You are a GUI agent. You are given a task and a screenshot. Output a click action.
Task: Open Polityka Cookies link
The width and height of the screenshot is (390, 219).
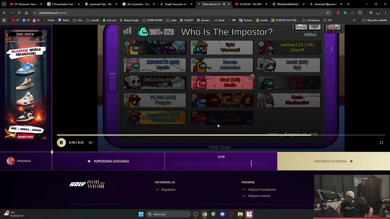tap(259, 196)
